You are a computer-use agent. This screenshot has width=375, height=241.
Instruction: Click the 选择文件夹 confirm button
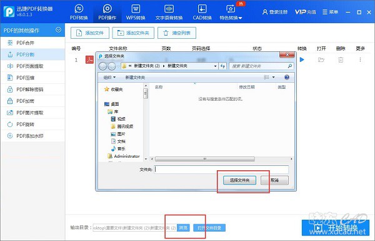(239, 180)
